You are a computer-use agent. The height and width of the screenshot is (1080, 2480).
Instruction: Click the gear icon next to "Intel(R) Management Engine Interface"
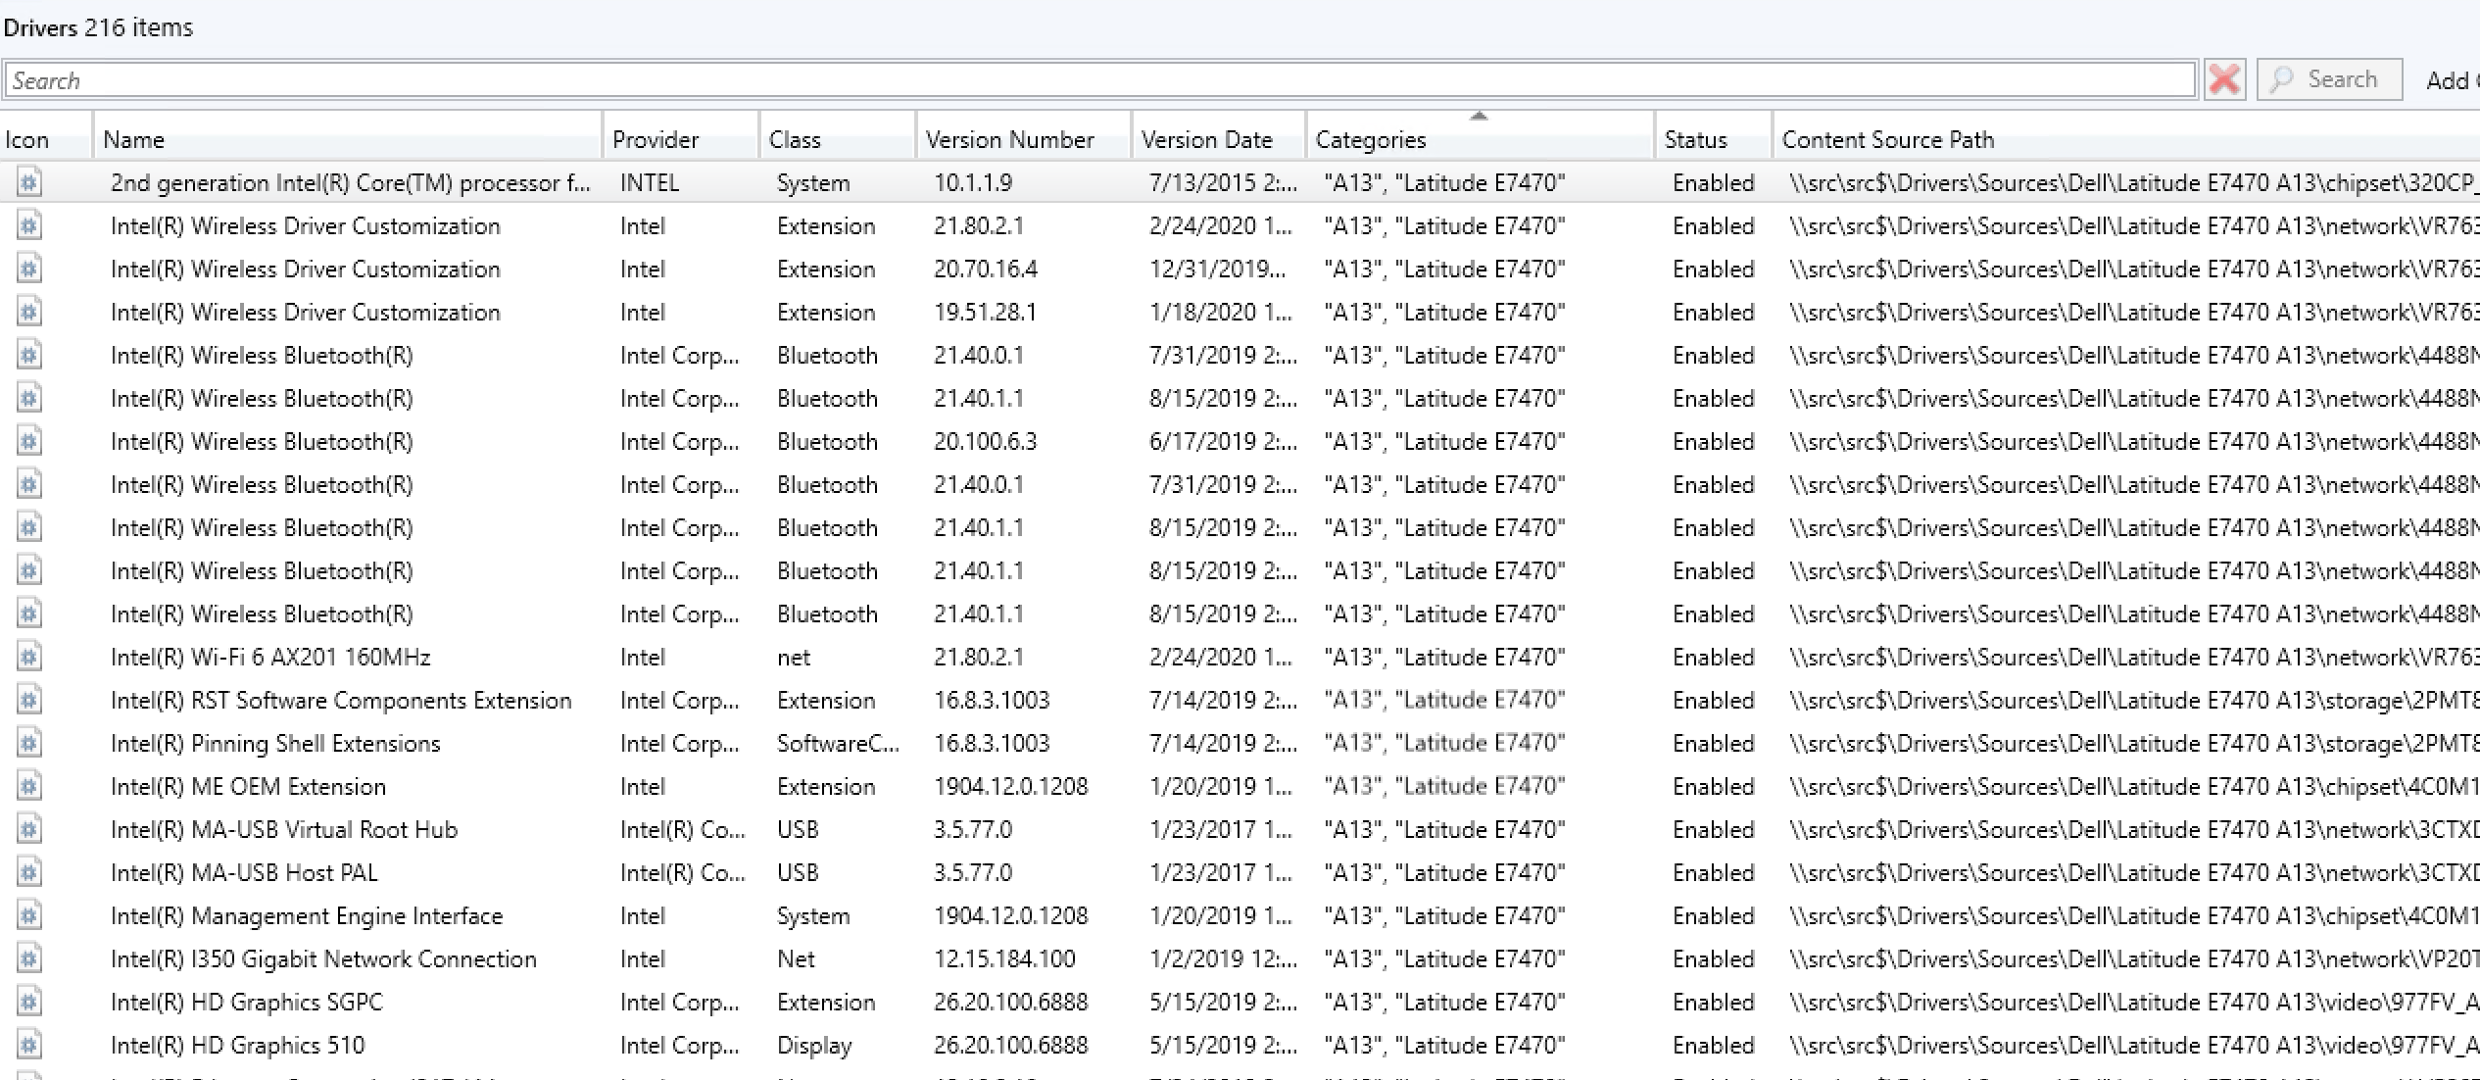tap(28, 915)
